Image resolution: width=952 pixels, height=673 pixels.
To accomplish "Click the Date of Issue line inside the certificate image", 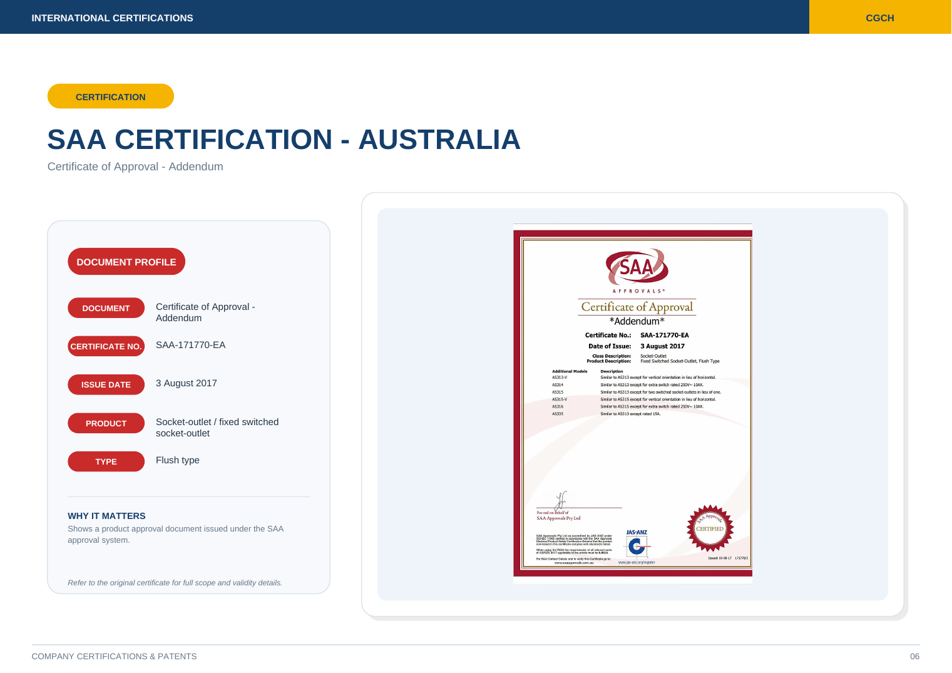I will point(637,346).
